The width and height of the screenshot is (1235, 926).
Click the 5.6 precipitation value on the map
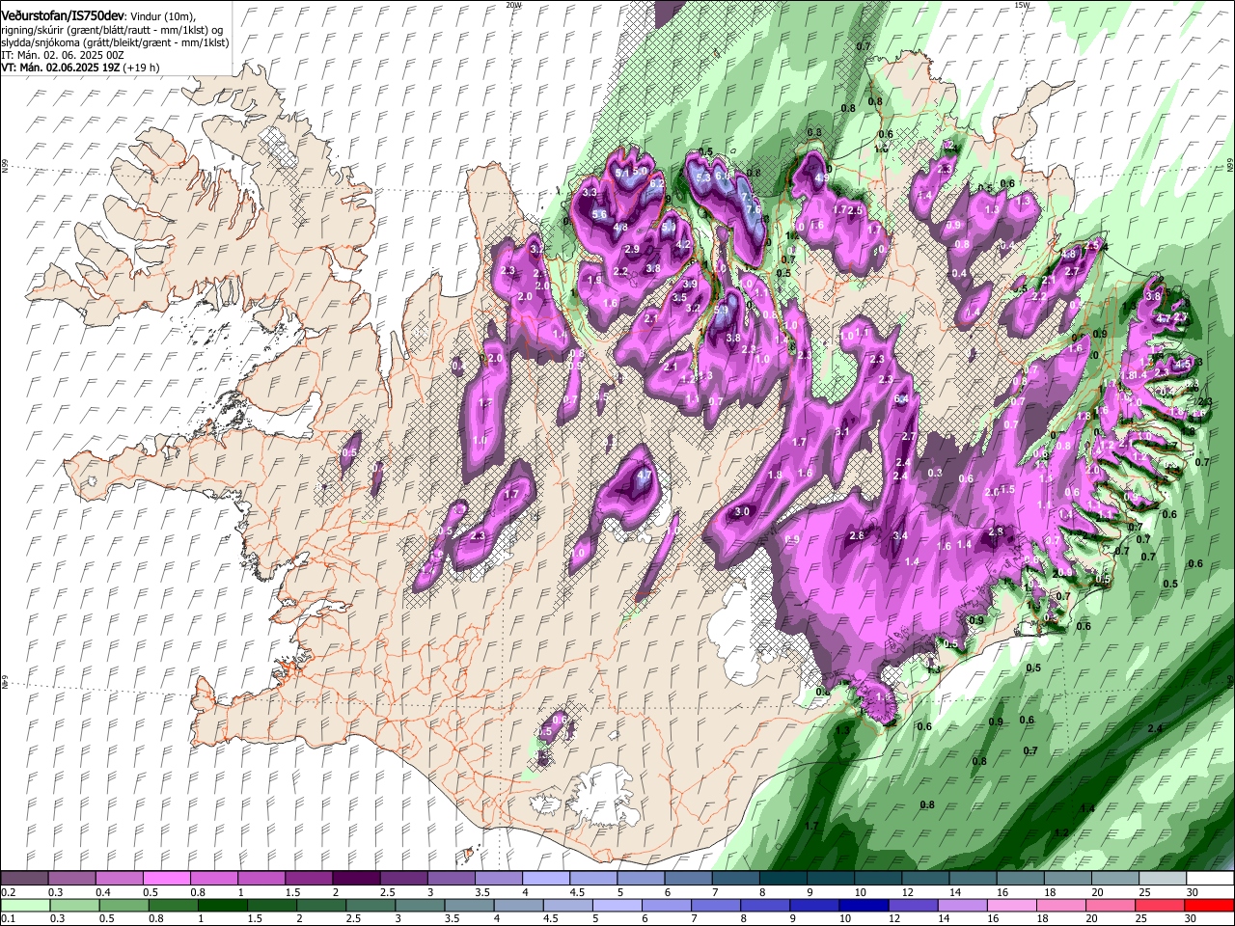pyautogui.click(x=598, y=214)
